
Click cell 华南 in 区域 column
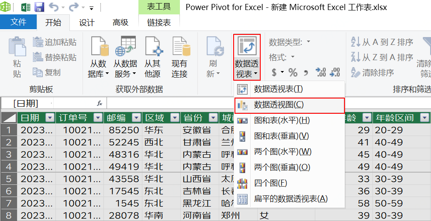[x=161, y=215]
